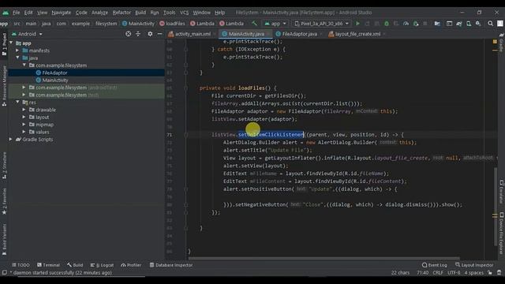Click Attach Debugger to Android Process icon
The width and height of the screenshot is (505, 284).
pyautogui.click(x=416, y=24)
